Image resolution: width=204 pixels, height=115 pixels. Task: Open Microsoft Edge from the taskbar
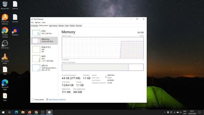point(16,112)
